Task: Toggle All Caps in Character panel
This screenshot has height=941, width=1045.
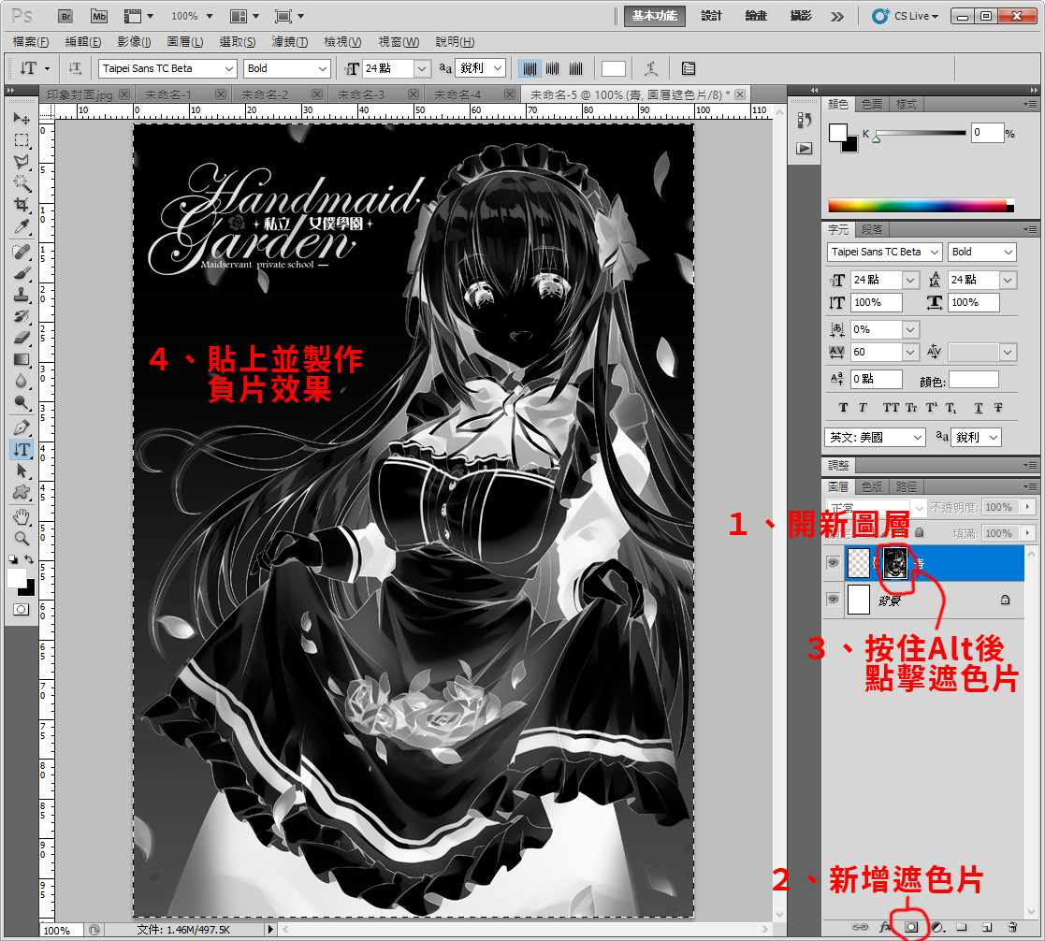Action: 891,407
